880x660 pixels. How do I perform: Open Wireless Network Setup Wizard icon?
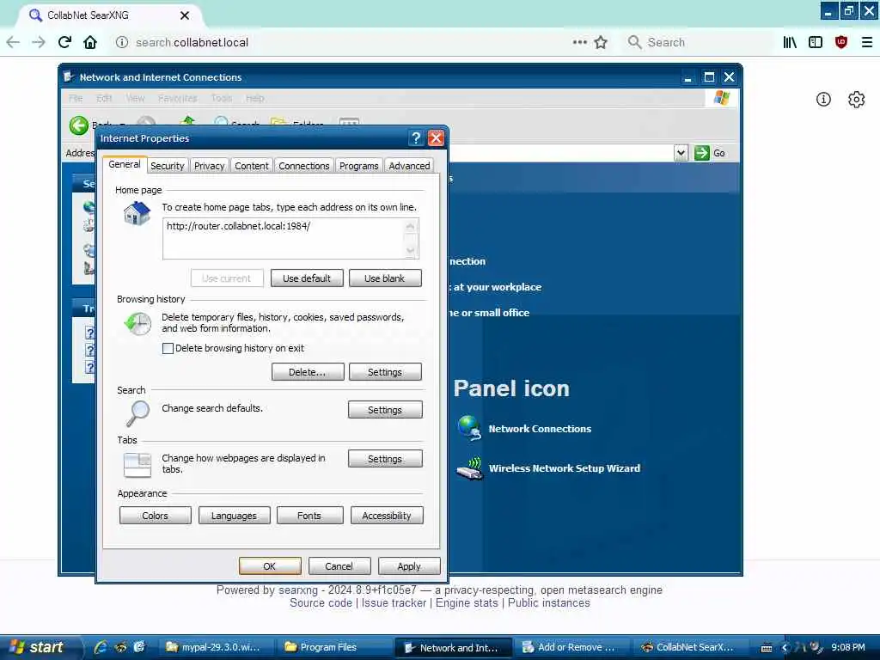[469, 468]
